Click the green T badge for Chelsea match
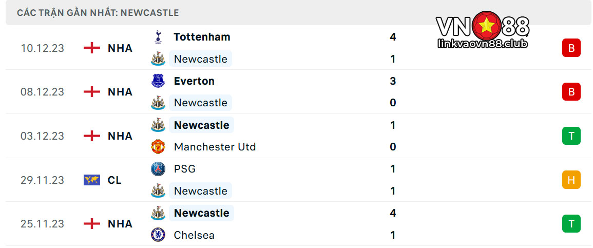The height and width of the screenshot is (248, 593). 571,224
